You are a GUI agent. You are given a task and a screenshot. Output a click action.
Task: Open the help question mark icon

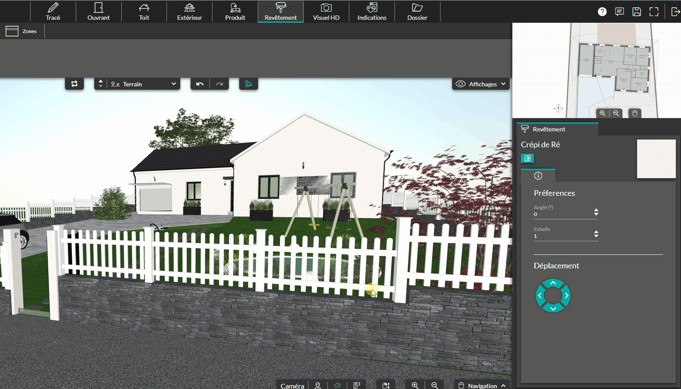click(x=602, y=12)
